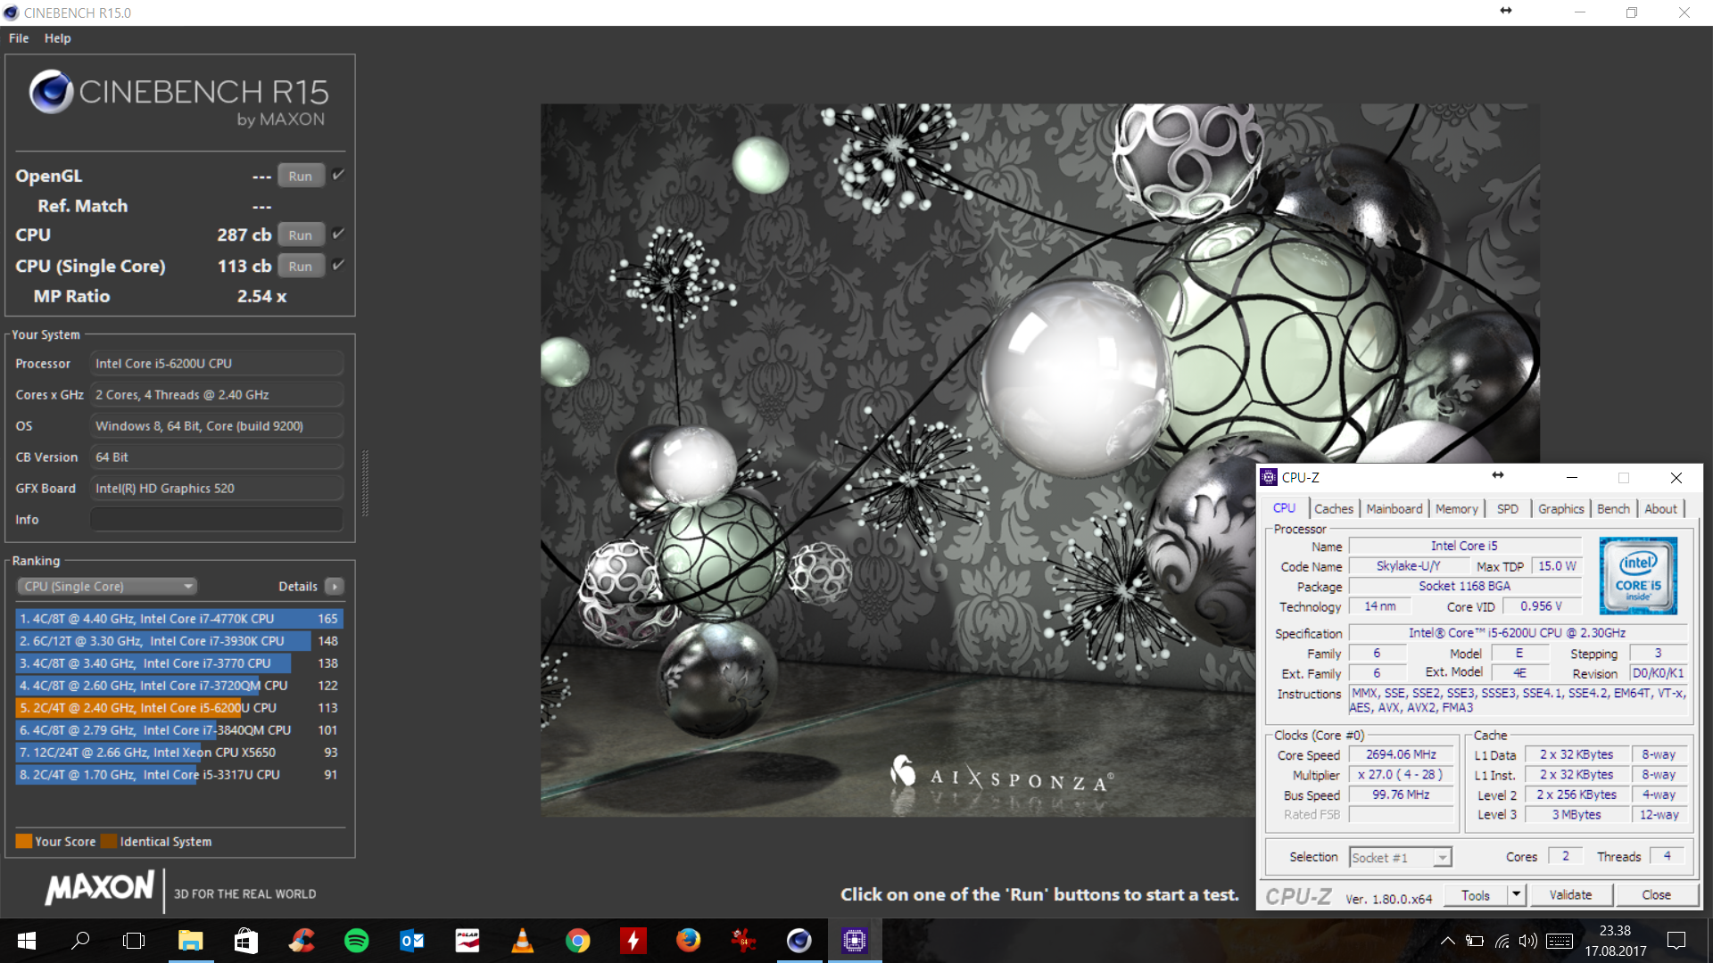This screenshot has width=1713, height=963.
Task: Run the OpenGL benchmark
Action: [x=301, y=176]
